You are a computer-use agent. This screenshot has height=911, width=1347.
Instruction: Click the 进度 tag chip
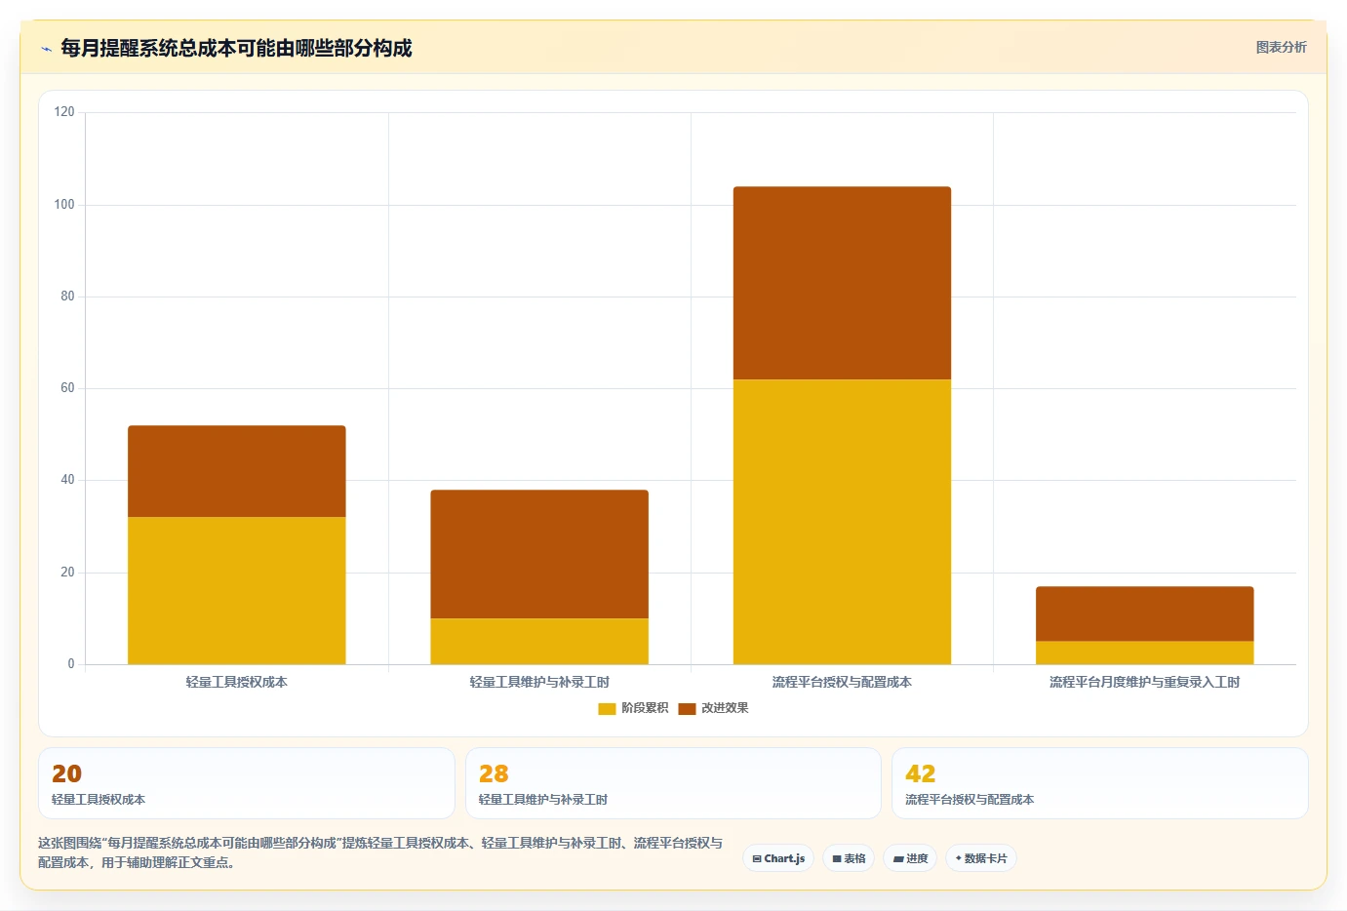pos(910,858)
